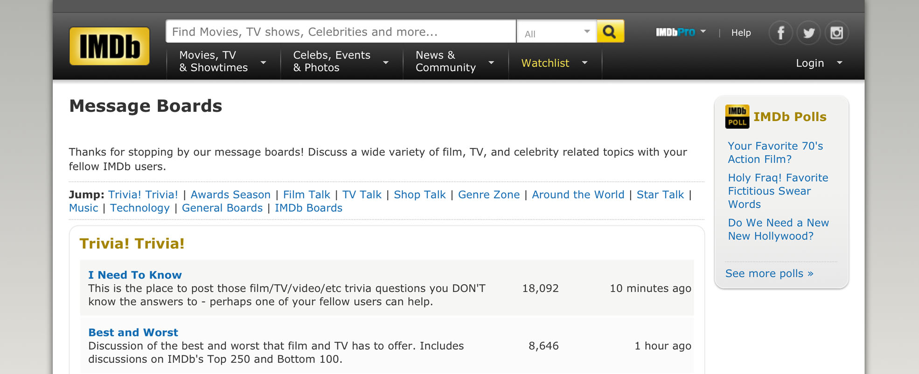Open the Best and Worst board
The width and height of the screenshot is (919, 374).
point(133,333)
